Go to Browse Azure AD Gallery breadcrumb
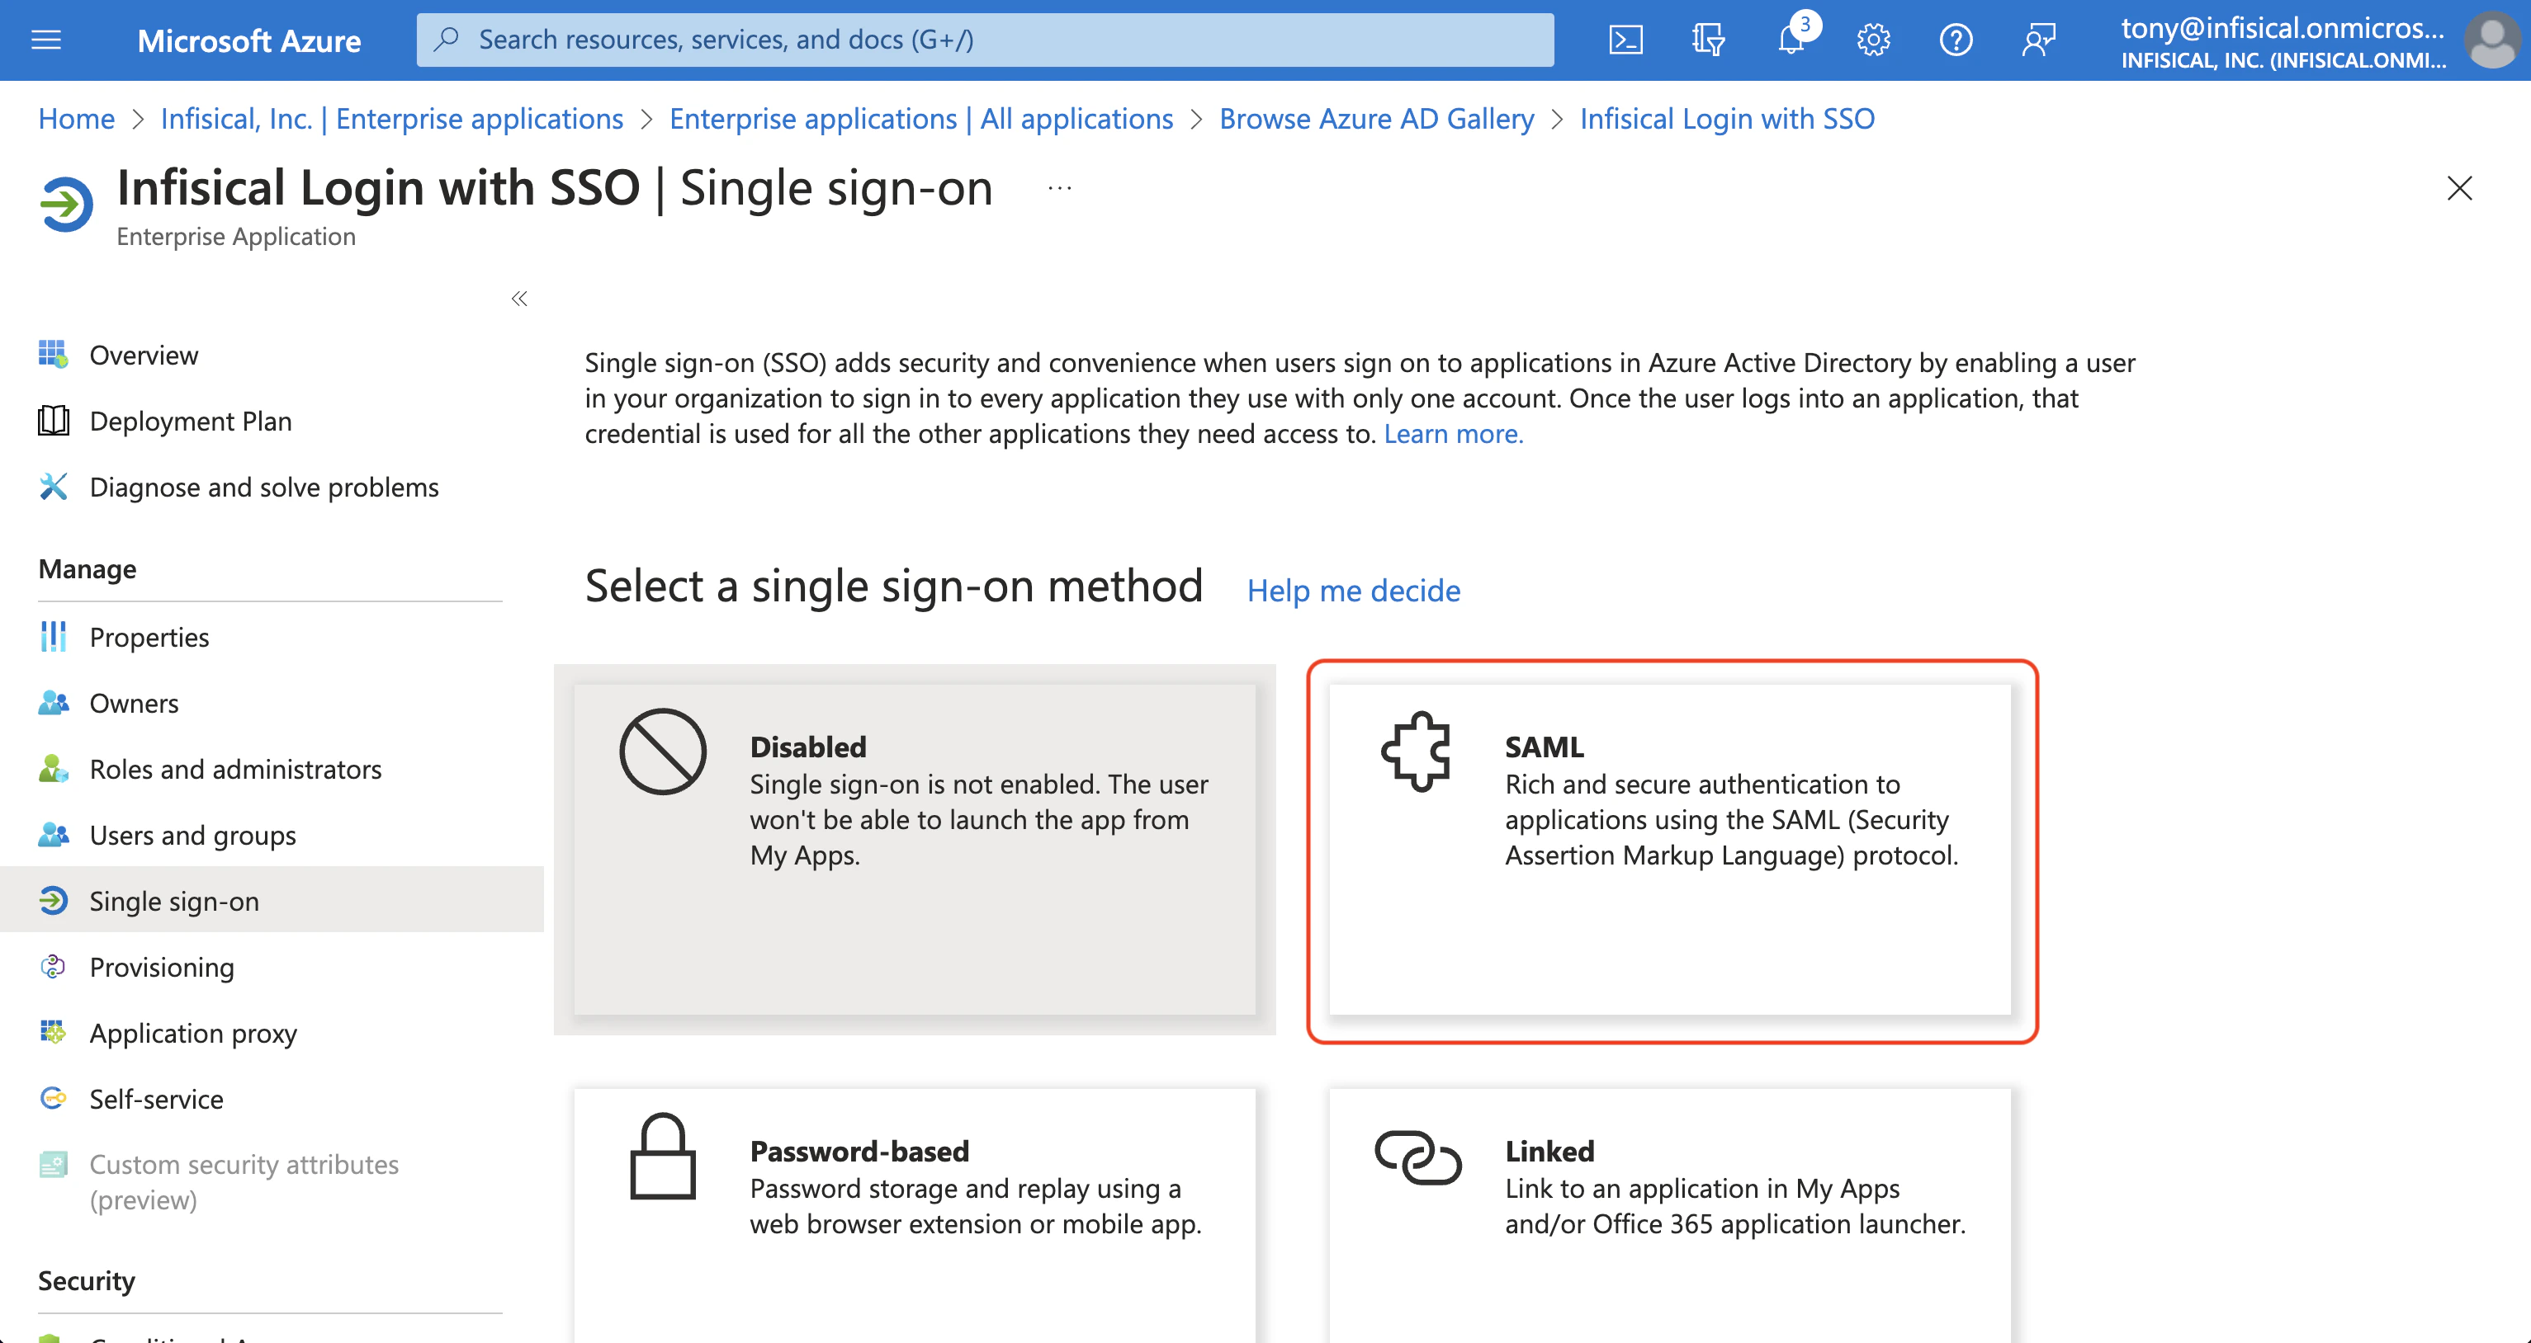 pyautogui.click(x=1376, y=119)
